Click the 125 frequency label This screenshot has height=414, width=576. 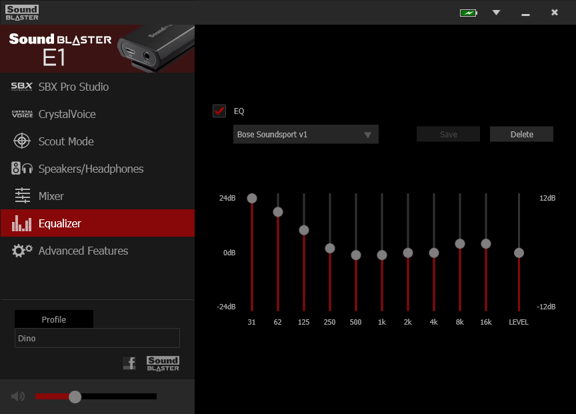click(x=304, y=322)
